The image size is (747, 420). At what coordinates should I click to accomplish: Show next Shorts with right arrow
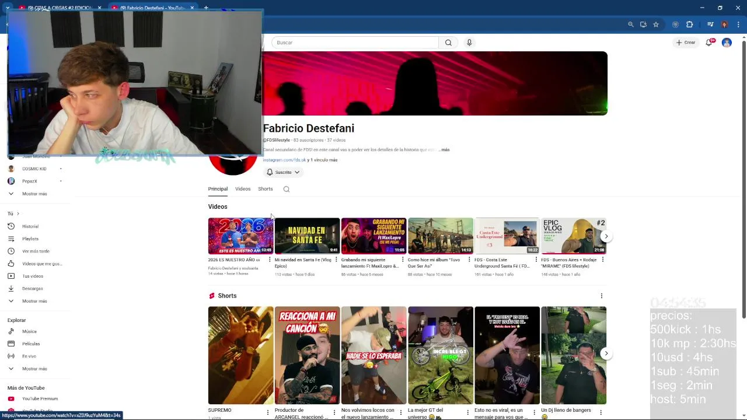[x=606, y=353]
